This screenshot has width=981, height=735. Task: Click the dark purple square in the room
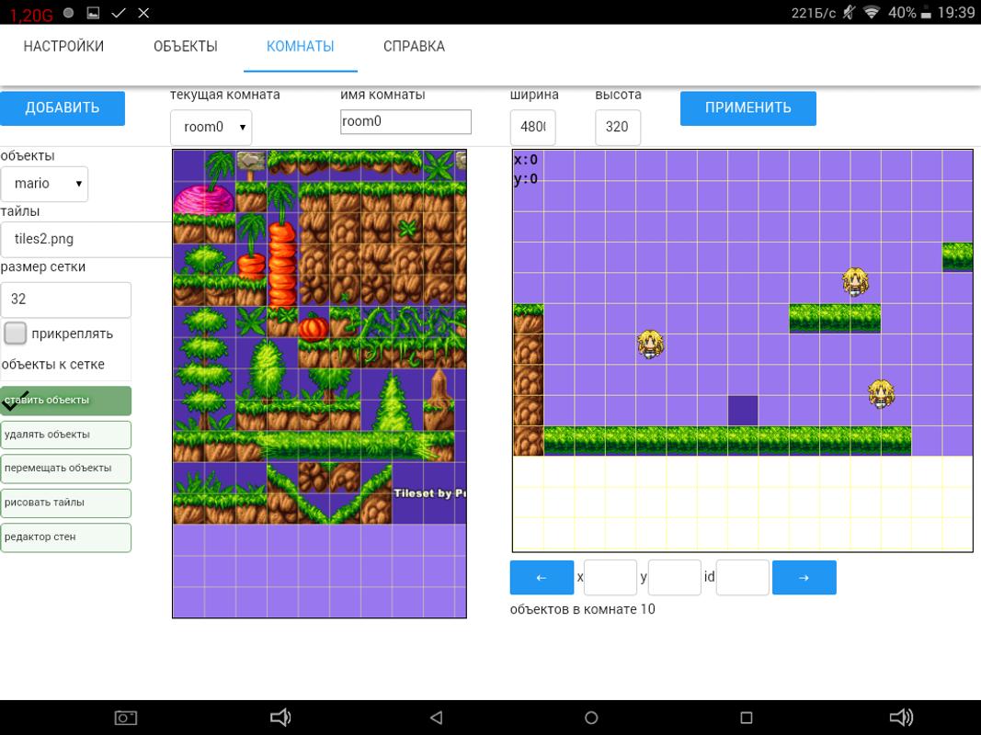[x=743, y=411]
